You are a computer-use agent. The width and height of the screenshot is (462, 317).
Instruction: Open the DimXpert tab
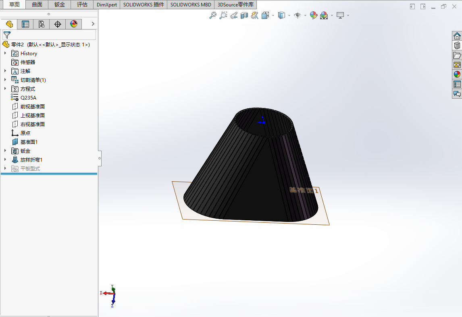107,4
